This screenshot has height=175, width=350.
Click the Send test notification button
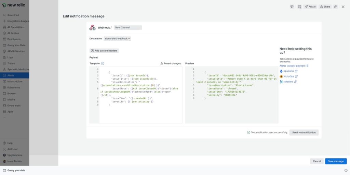click(304, 132)
